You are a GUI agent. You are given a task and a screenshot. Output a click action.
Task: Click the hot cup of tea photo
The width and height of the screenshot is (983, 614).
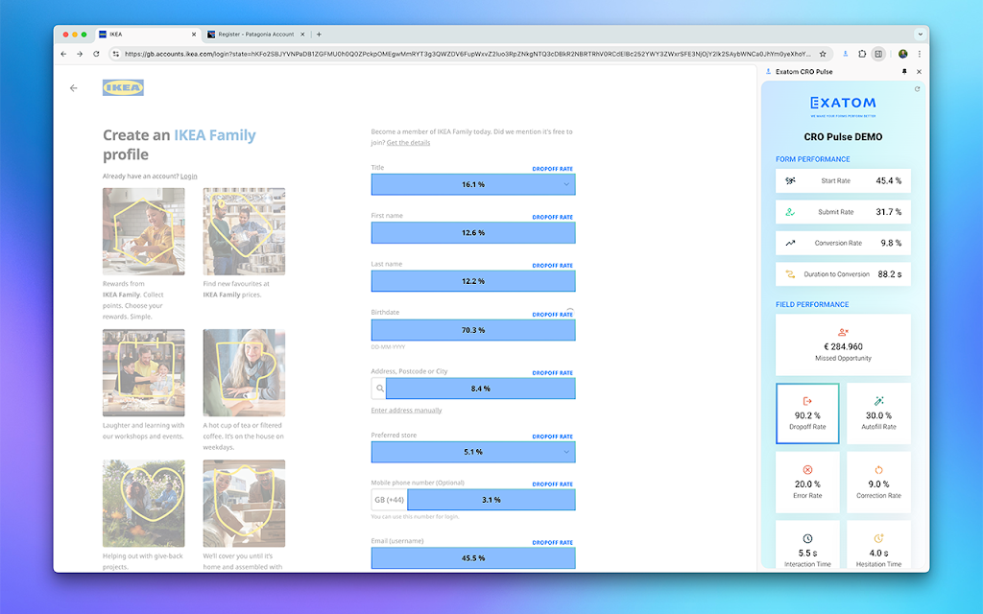(x=244, y=373)
